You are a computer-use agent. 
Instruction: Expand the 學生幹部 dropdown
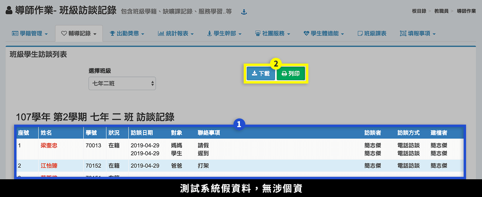click(x=225, y=34)
